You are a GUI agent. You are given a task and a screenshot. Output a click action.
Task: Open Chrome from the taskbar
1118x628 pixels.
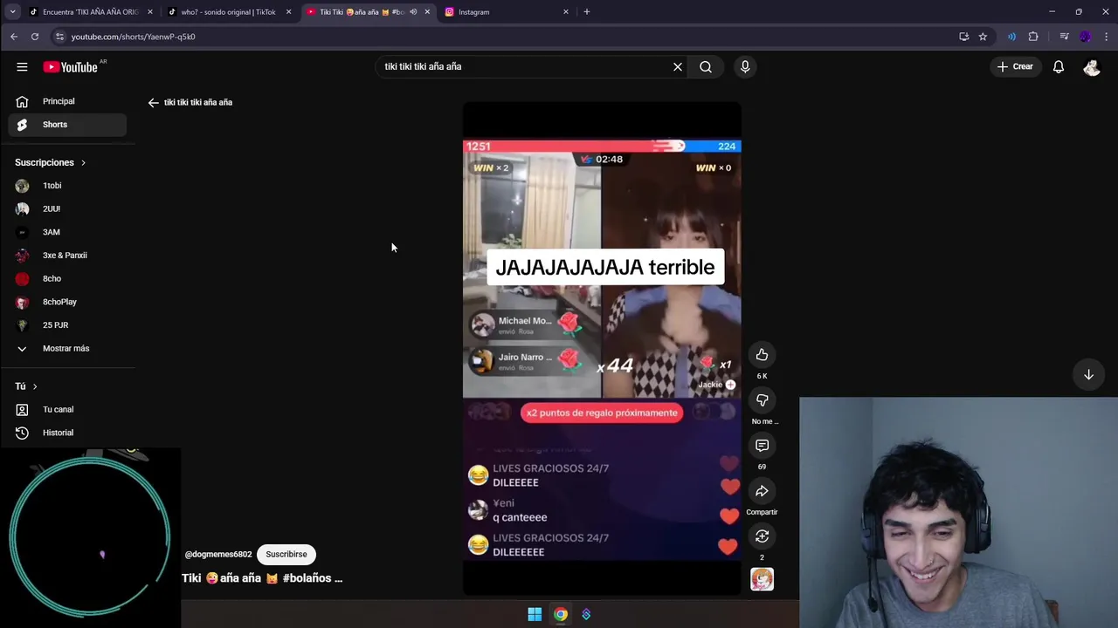pos(561,614)
